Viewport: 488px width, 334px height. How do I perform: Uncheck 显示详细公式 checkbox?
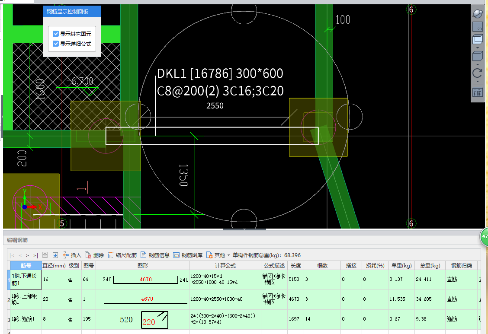pos(56,44)
